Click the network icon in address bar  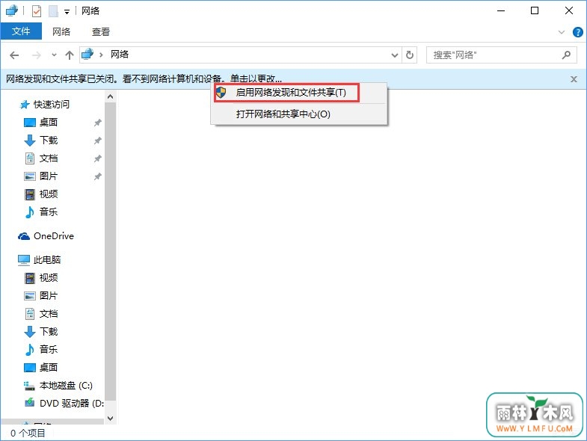click(87, 55)
